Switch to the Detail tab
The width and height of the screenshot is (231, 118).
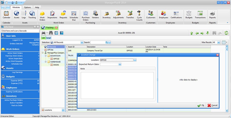[49, 38]
